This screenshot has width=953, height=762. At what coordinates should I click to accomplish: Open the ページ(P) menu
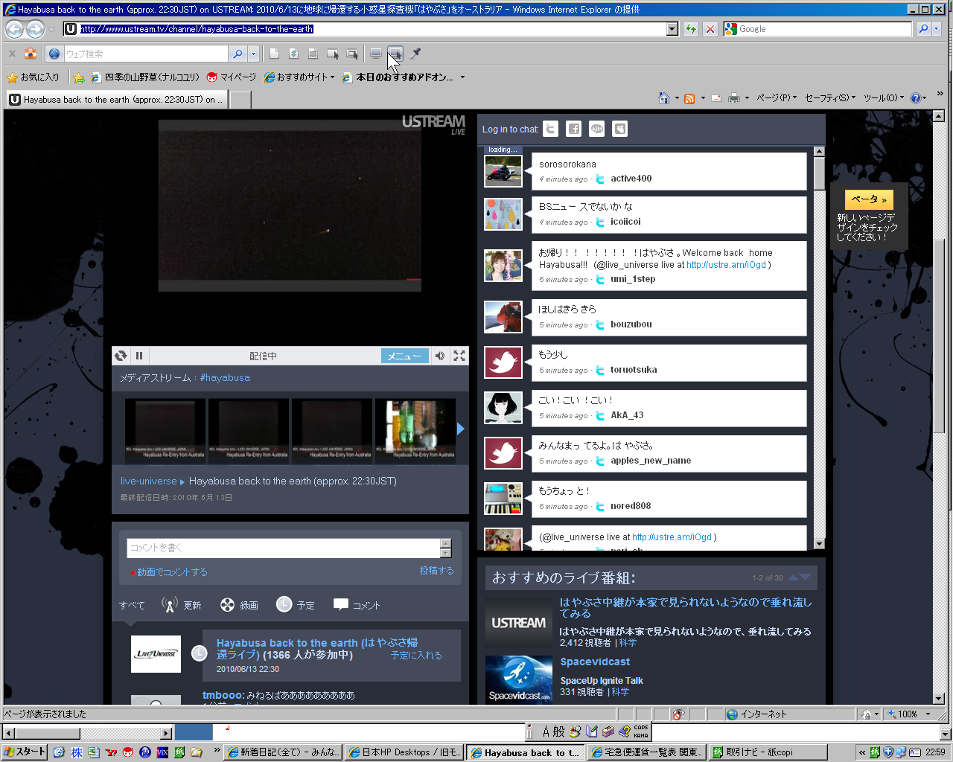pyautogui.click(x=776, y=98)
